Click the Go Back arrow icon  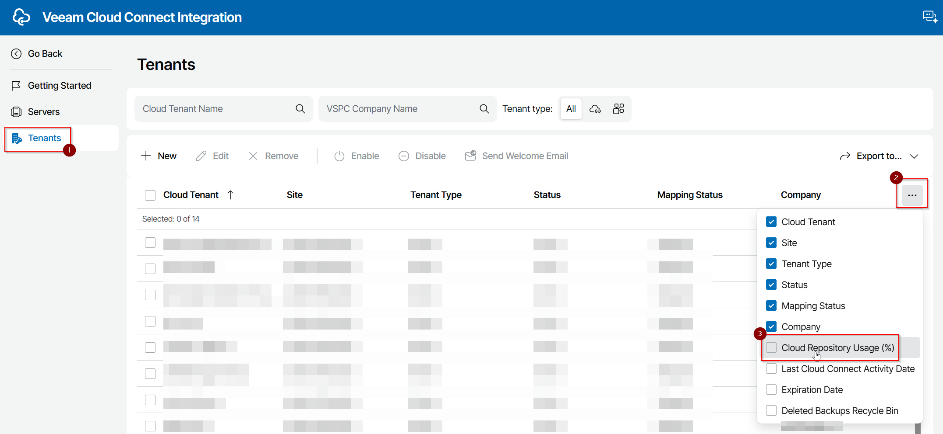click(x=16, y=54)
